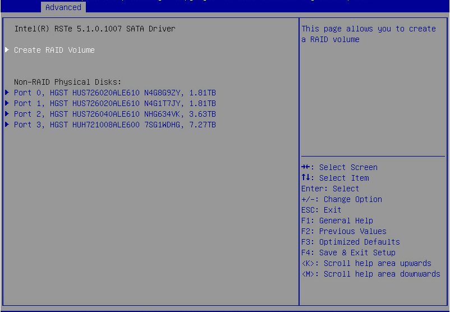The height and width of the screenshot is (312, 450).
Task: Click the triangle arrow beside Port 1
Action: click(x=7, y=103)
